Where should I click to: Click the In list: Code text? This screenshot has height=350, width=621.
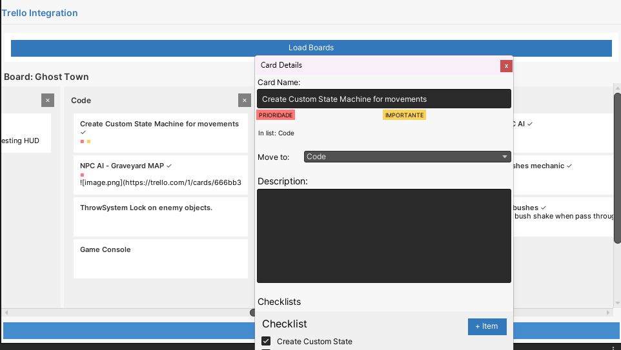pyautogui.click(x=276, y=133)
